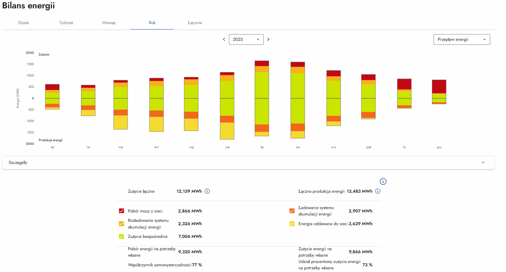Click the '73 %' own-consumption value
This screenshot has height=272, width=506.
(x=368, y=265)
